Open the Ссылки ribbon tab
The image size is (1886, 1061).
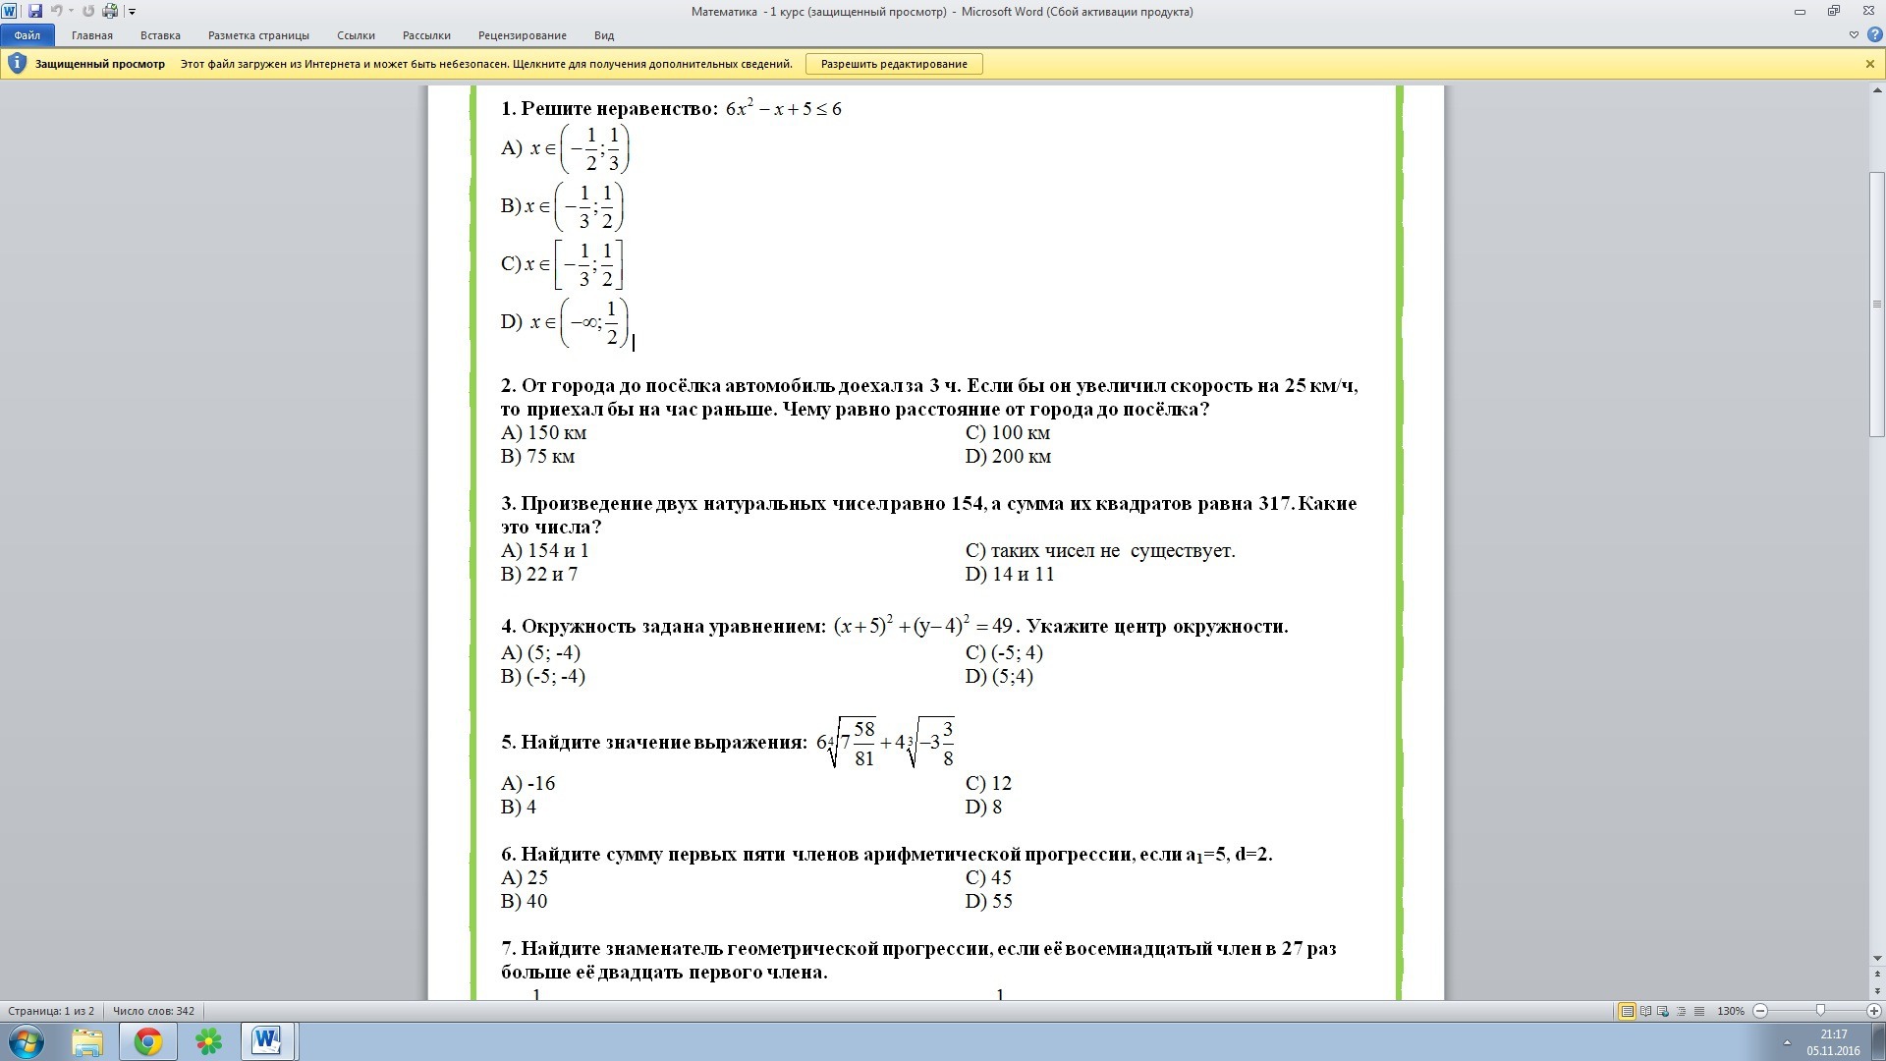356,35
